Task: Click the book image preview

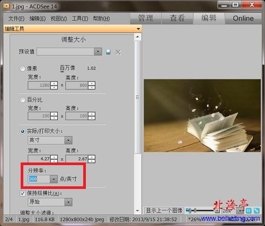Action: tap(202, 115)
